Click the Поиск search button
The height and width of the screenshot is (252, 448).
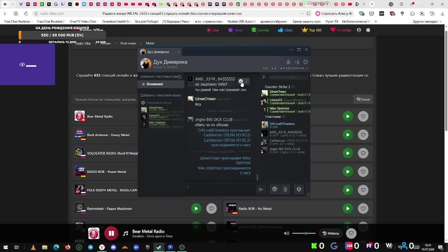[363, 99]
